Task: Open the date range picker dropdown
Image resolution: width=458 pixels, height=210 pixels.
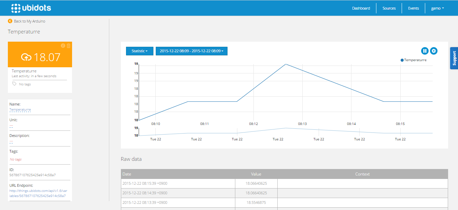Action: (192, 51)
